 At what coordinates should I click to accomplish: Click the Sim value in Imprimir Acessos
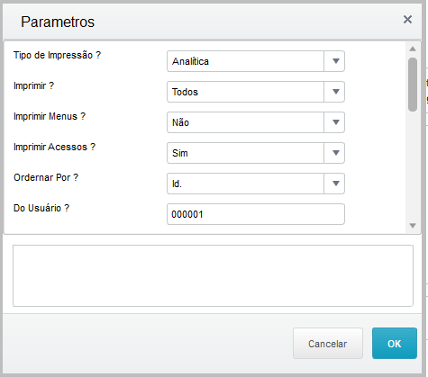pos(180,153)
